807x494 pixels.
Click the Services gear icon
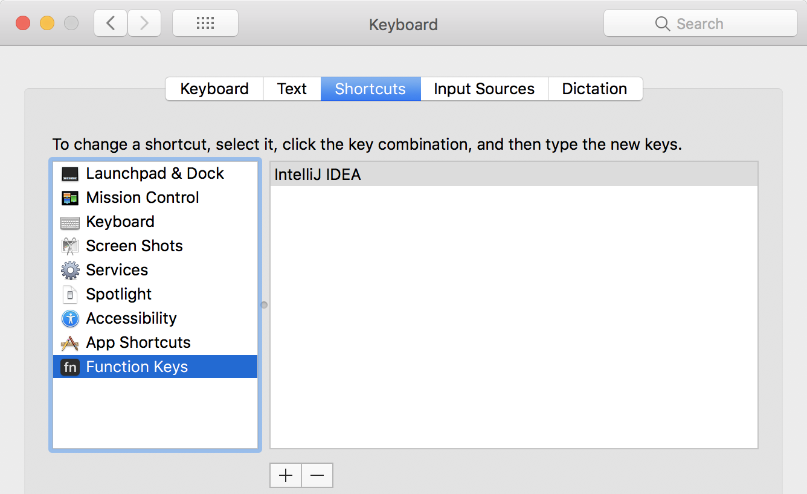[70, 271]
